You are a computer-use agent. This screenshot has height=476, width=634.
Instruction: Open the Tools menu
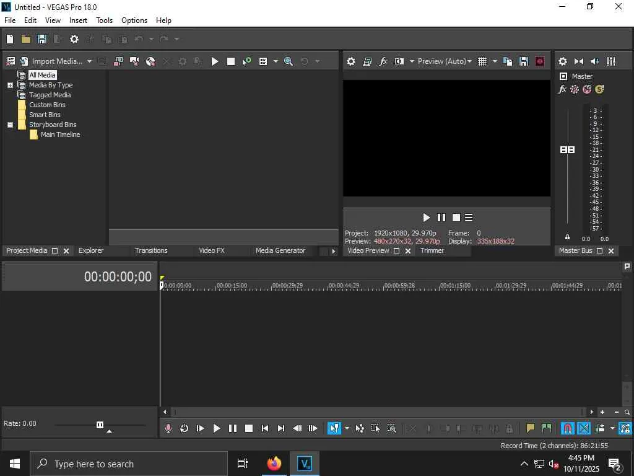104,20
